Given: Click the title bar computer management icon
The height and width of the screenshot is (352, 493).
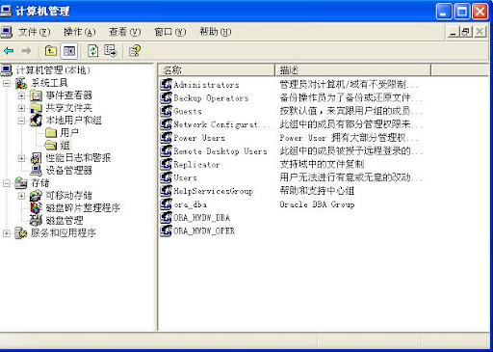Looking at the screenshot, I should (7, 11).
